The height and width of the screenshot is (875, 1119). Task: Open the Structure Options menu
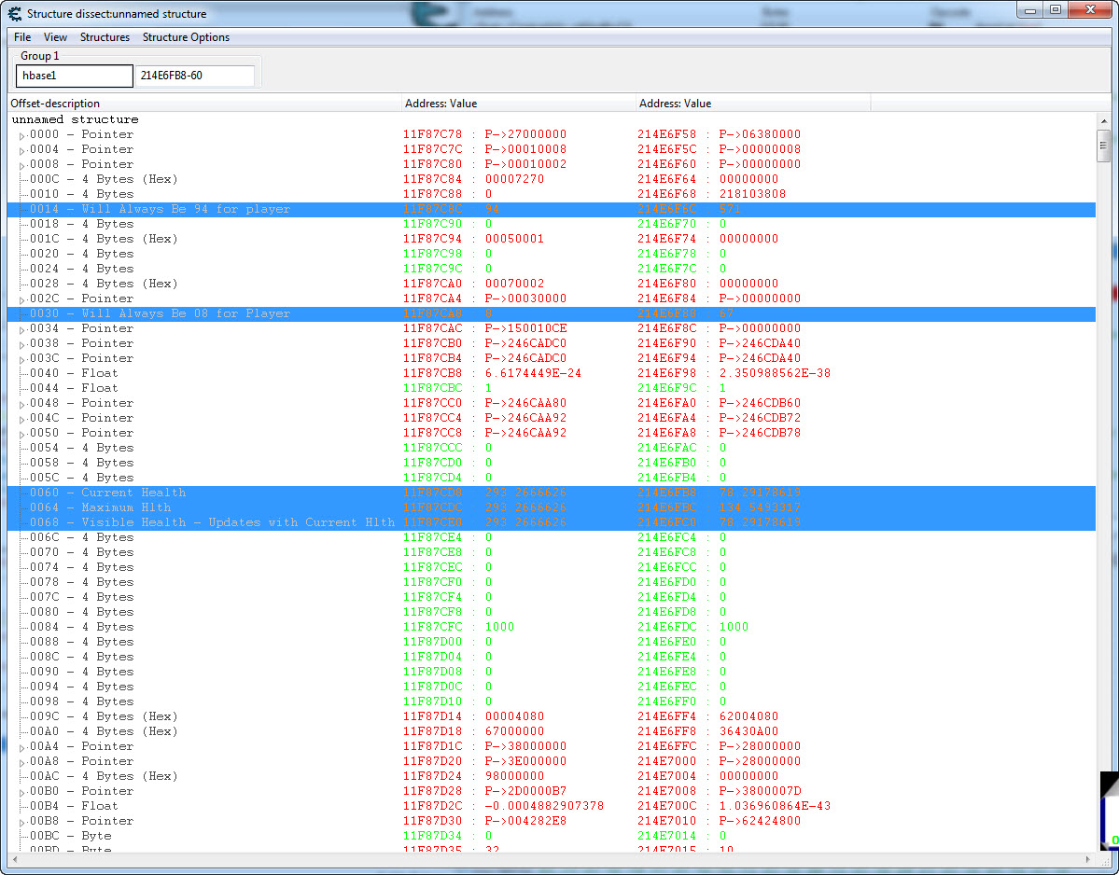[186, 37]
